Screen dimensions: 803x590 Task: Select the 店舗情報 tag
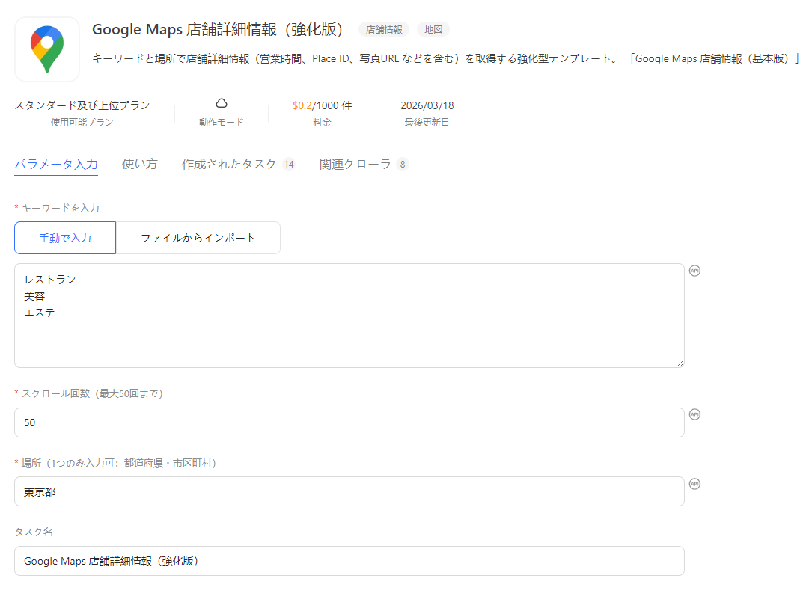point(384,30)
